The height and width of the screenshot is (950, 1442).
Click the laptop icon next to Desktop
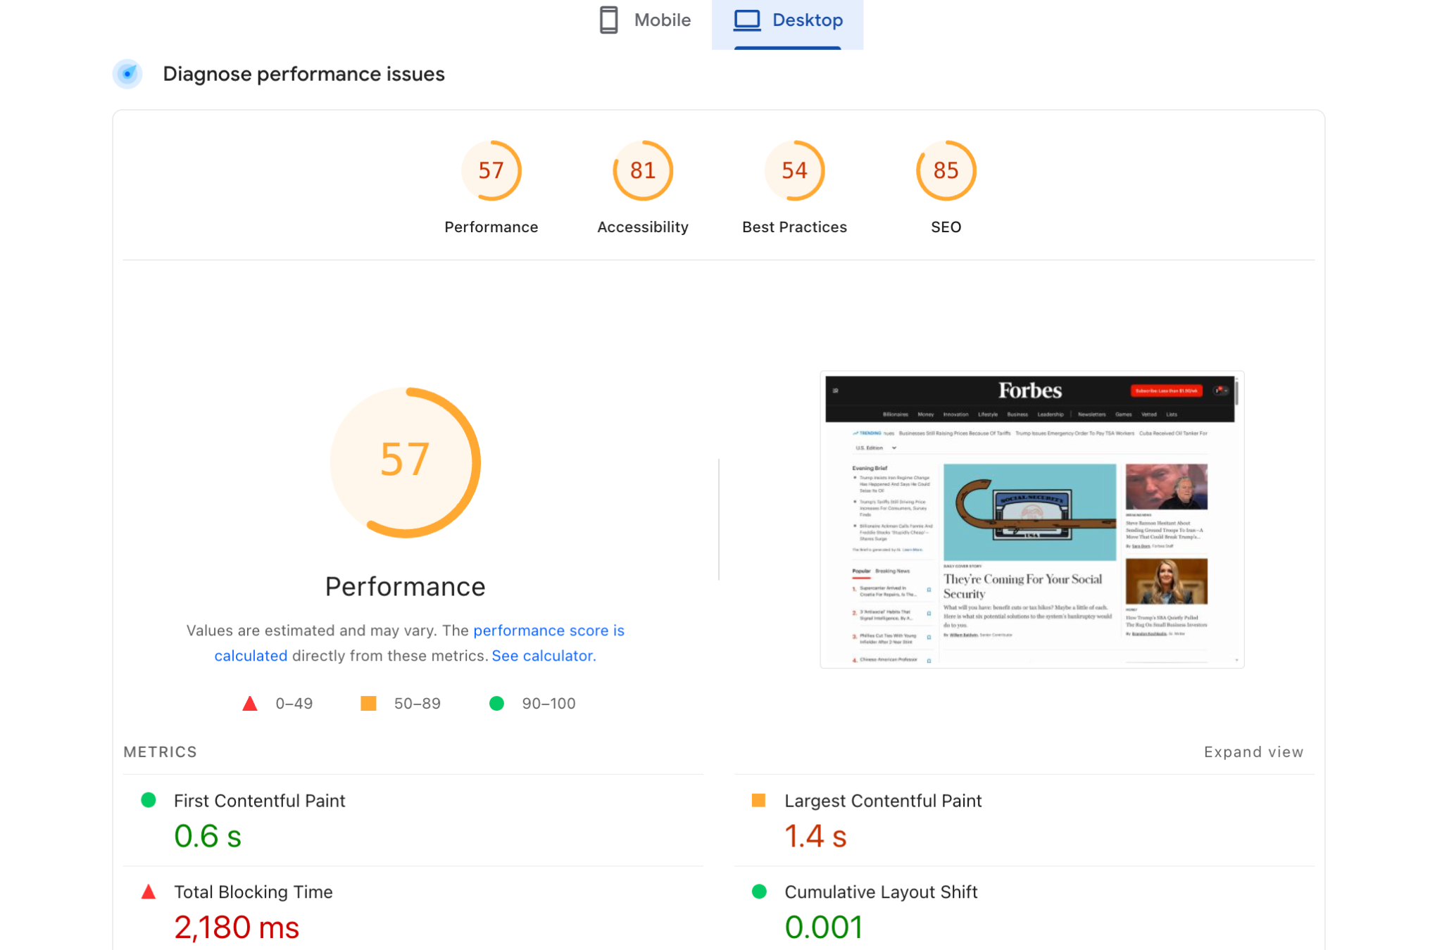pos(746,20)
